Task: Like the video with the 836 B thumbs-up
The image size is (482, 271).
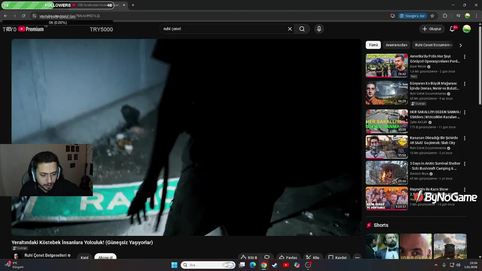Action: coord(249,257)
